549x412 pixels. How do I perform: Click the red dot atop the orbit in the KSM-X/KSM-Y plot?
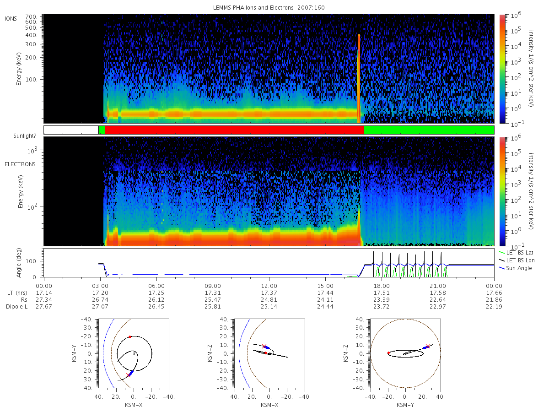tap(130, 336)
